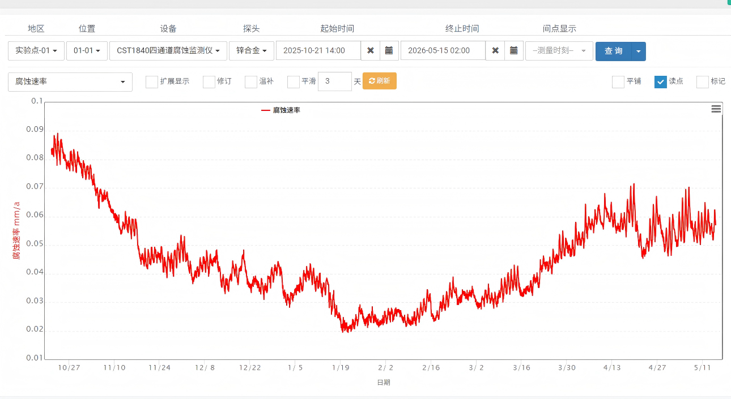731x399 pixels.
Task: Expand the arrow beside 查询 button
Action: [x=639, y=51]
